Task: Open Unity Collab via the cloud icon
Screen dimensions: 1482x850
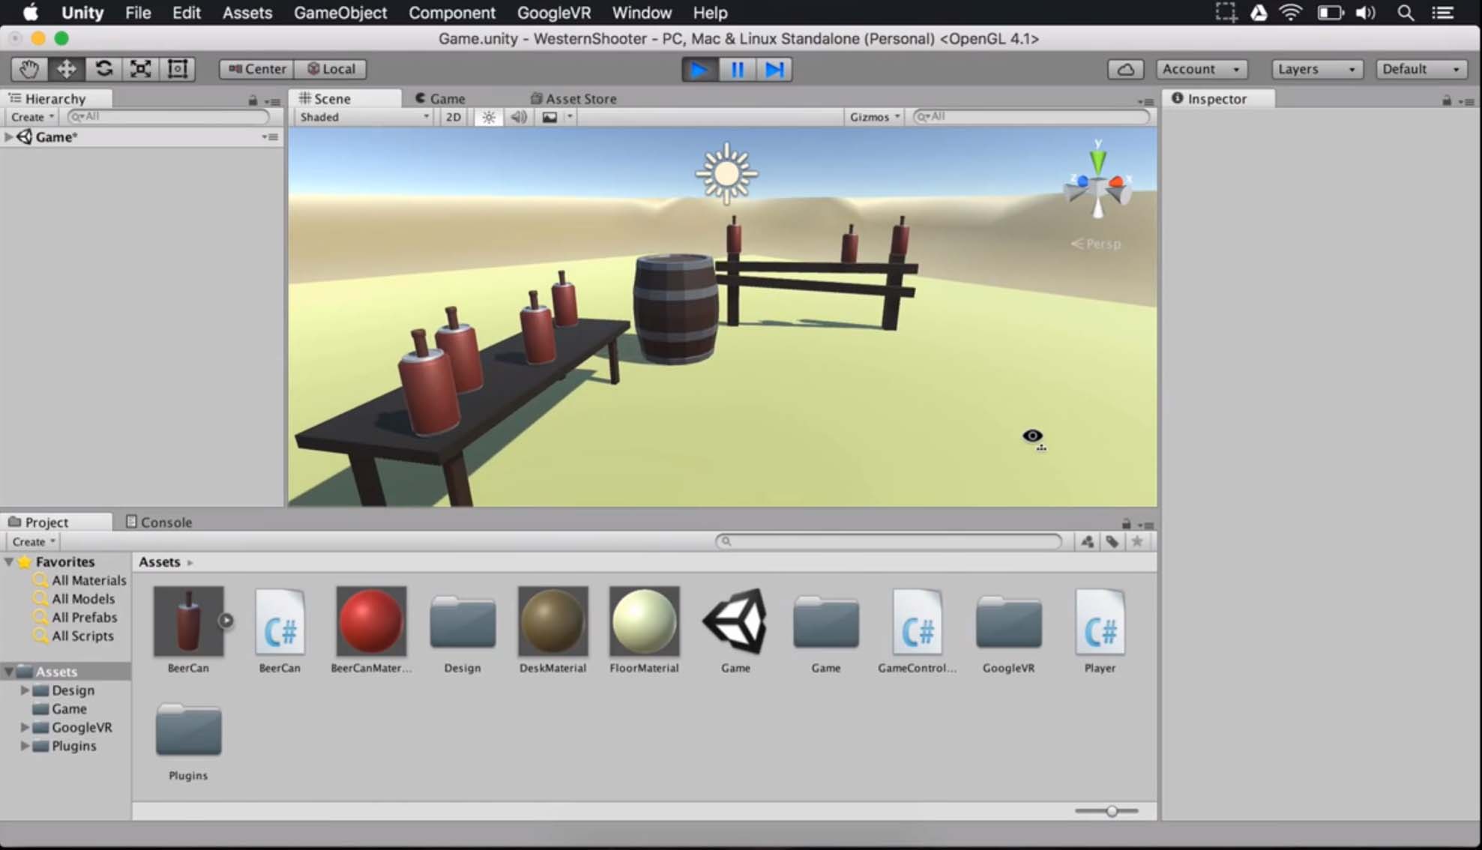Action: click(x=1125, y=69)
